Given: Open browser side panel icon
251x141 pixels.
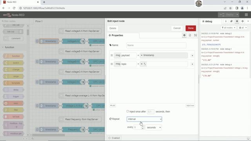Looking at the screenshot, I should [x=237, y=8].
